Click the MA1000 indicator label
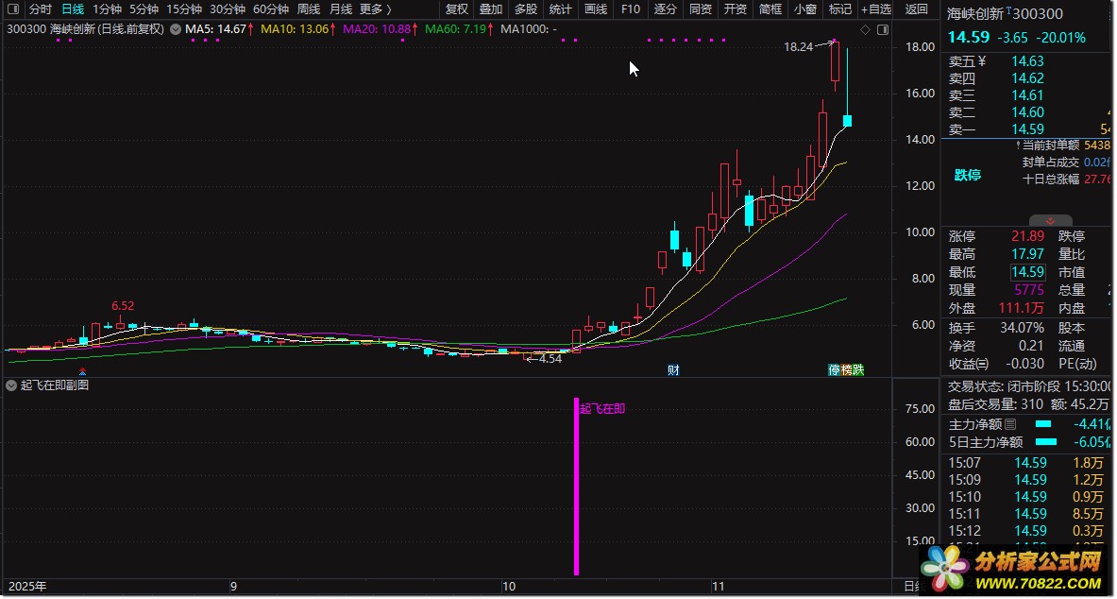This screenshot has height=599, width=1117. [x=529, y=30]
